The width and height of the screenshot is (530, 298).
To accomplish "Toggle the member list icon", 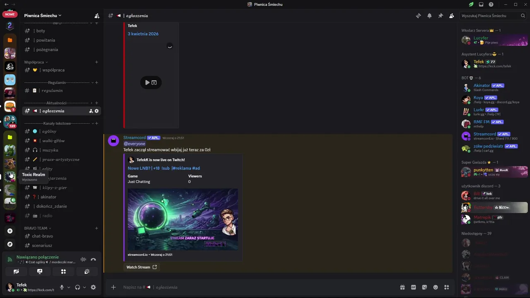I will [451, 16].
